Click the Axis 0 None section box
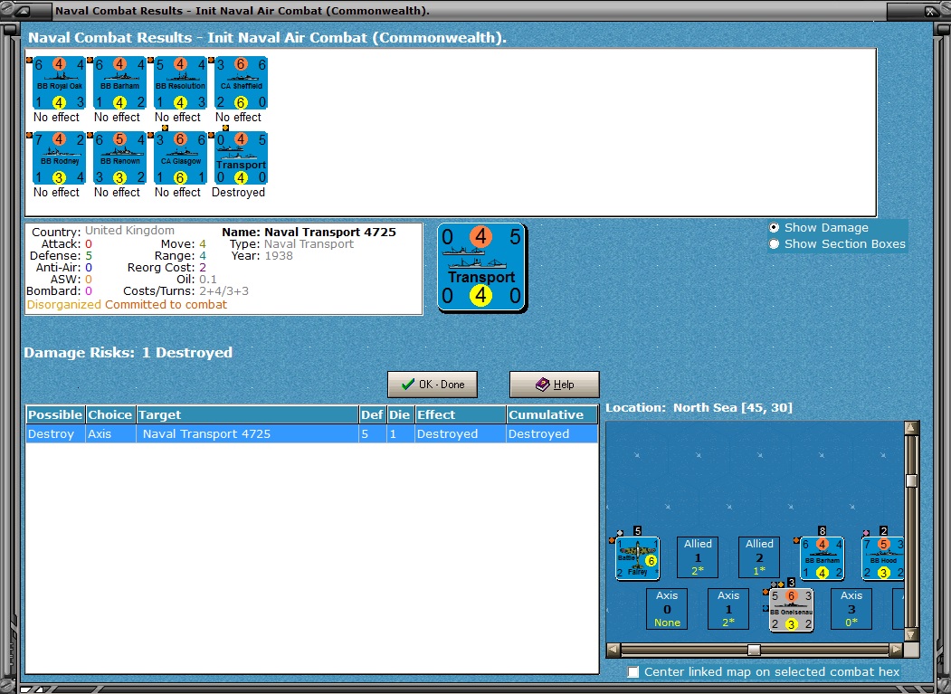 [667, 608]
